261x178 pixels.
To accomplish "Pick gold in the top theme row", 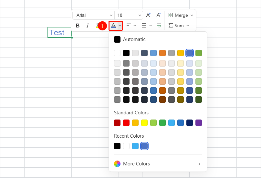I will pyautogui.click(x=181, y=53).
